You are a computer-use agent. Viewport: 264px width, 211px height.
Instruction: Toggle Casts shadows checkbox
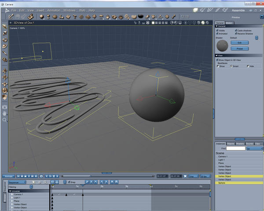(x=236, y=30)
